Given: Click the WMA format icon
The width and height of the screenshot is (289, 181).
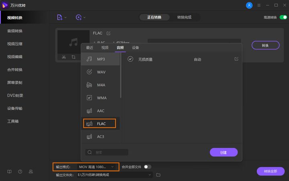Looking at the screenshot, I should [89, 98].
